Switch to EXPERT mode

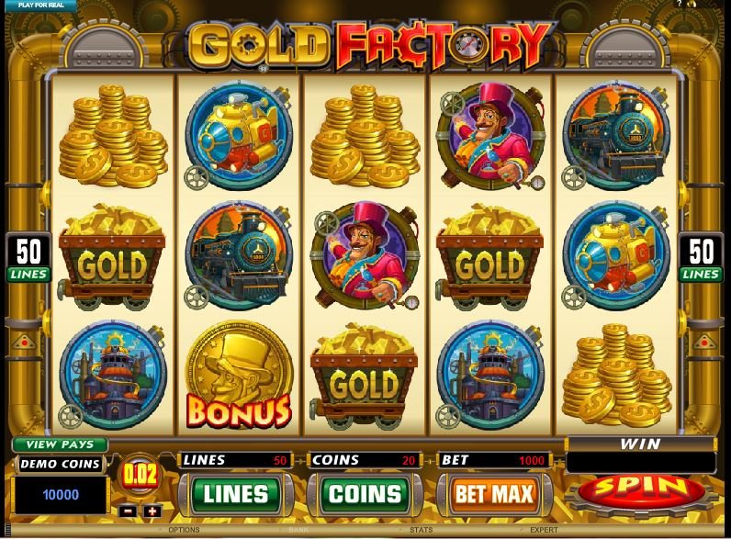[544, 530]
